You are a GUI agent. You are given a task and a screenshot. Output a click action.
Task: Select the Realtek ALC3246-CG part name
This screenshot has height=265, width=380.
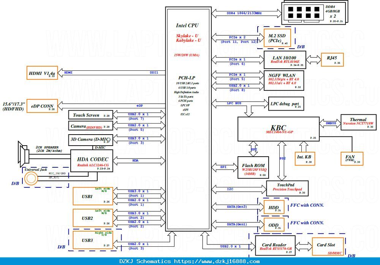(93, 165)
